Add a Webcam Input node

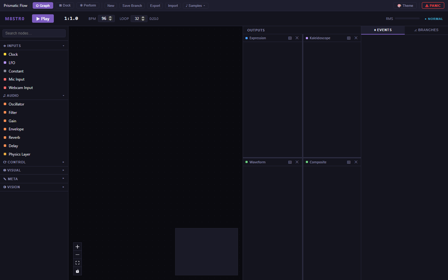point(34,88)
